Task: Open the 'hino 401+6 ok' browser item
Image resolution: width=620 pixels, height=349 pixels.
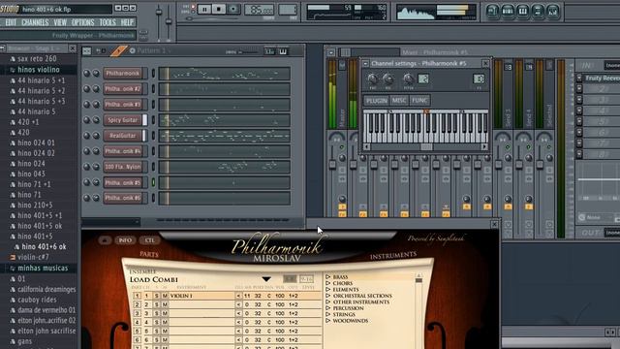Action: pos(44,246)
